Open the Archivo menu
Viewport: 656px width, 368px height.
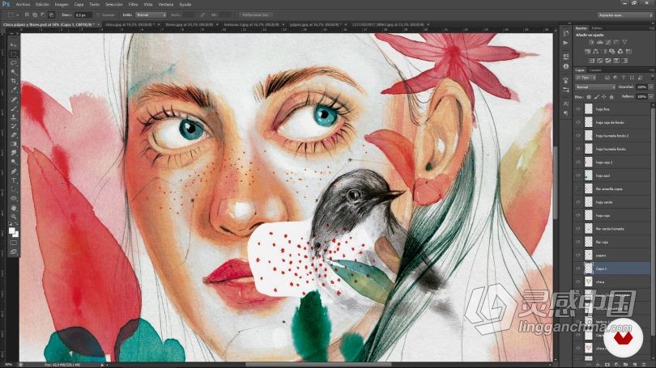[23, 4]
